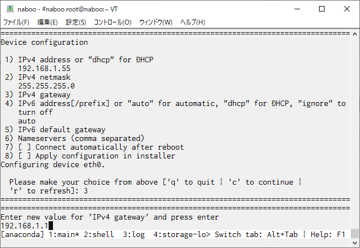Click the scrollbar down arrow
Viewport: 360px width, 248px height.
(x=355, y=243)
